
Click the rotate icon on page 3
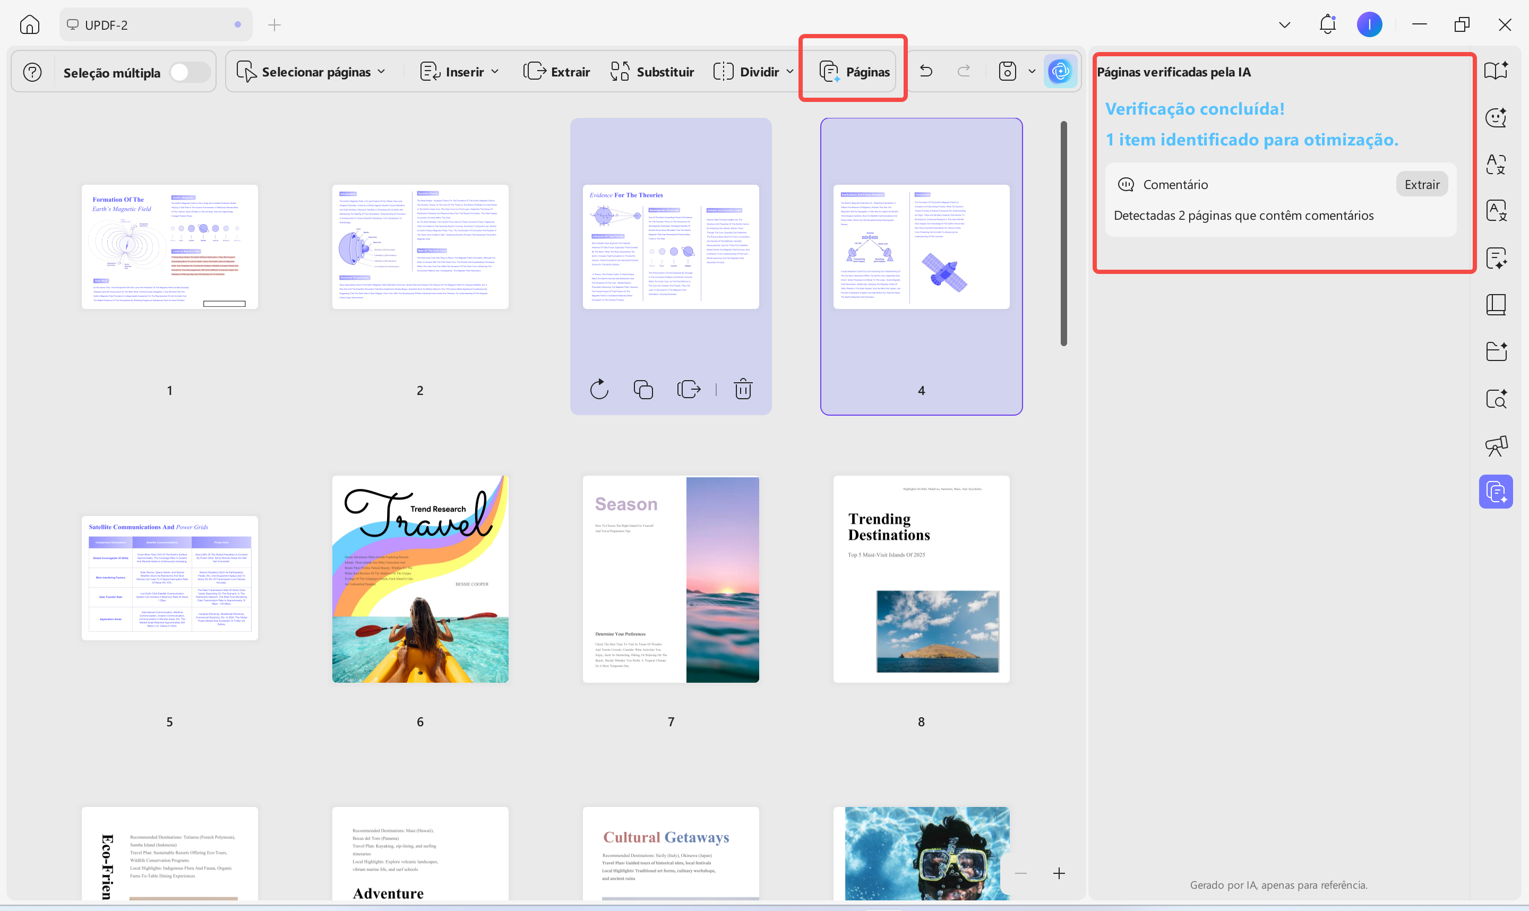tap(599, 389)
